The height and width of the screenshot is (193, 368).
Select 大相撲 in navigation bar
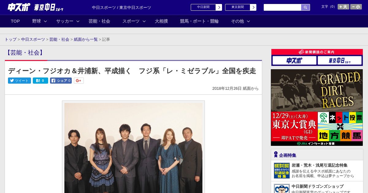(x=161, y=21)
